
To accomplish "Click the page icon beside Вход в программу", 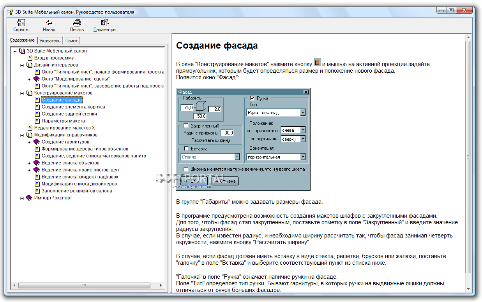I will (30, 58).
